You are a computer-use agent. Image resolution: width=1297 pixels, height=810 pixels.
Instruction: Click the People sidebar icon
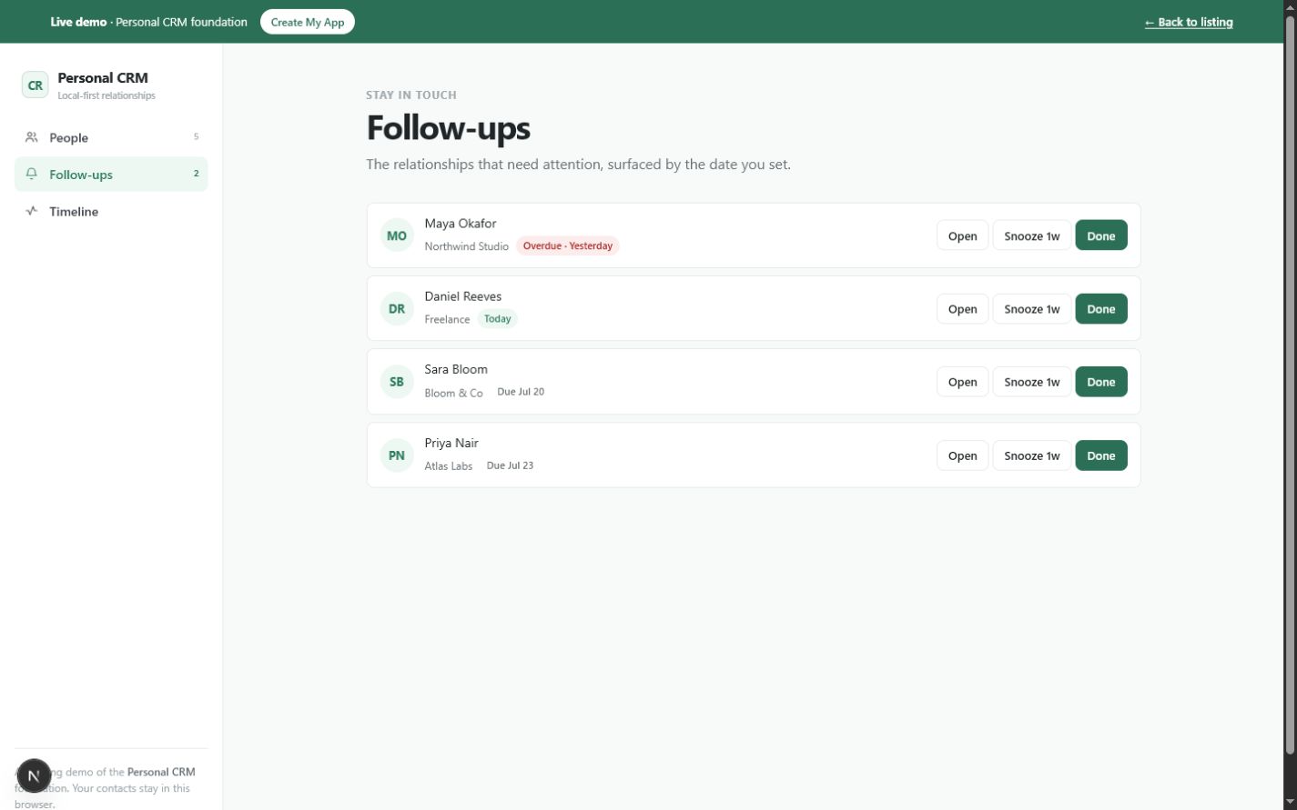tap(32, 137)
